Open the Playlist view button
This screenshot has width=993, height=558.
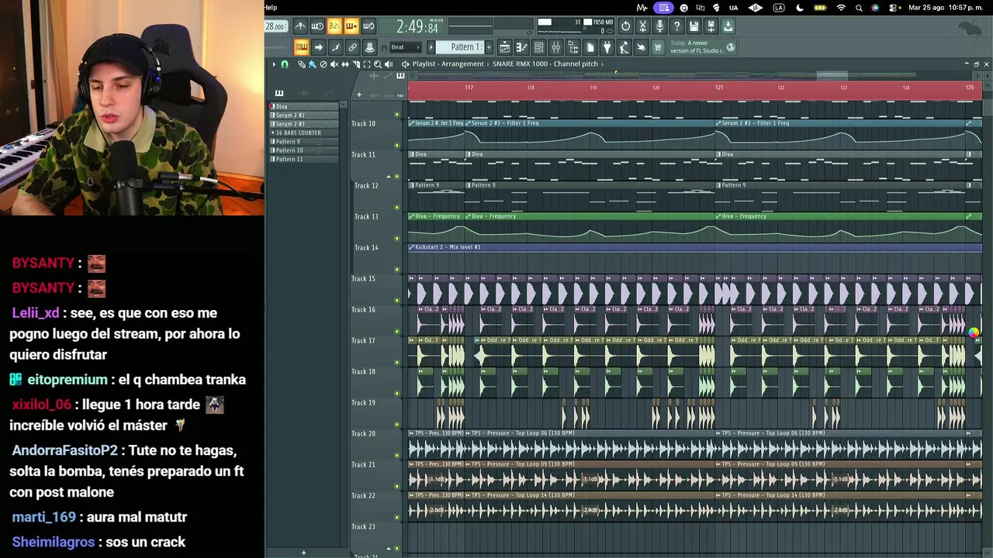(504, 47)
